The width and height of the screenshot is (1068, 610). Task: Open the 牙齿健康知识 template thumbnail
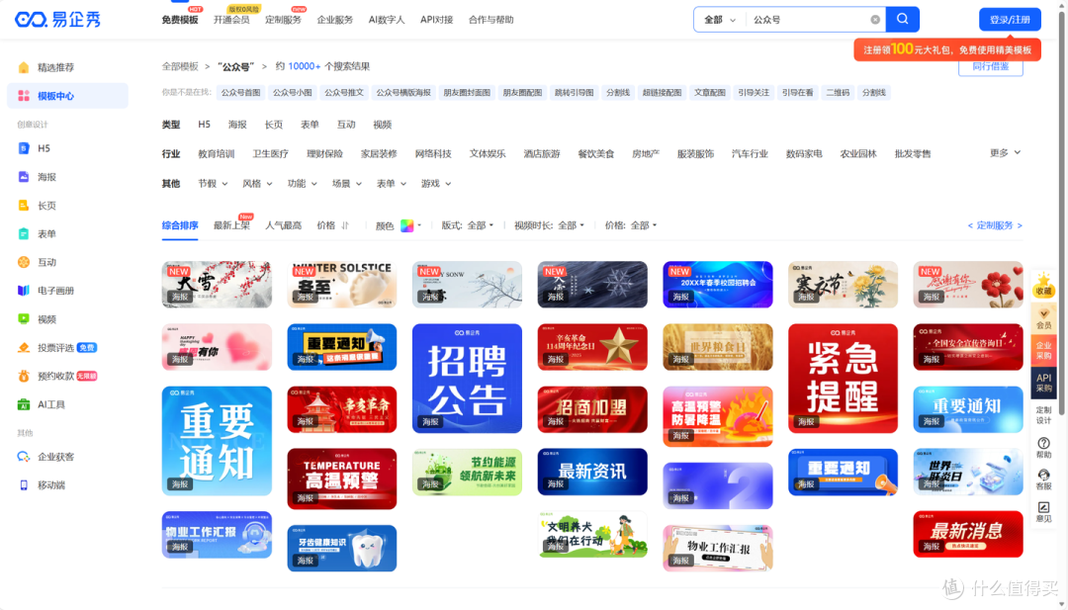click(342, 548)
